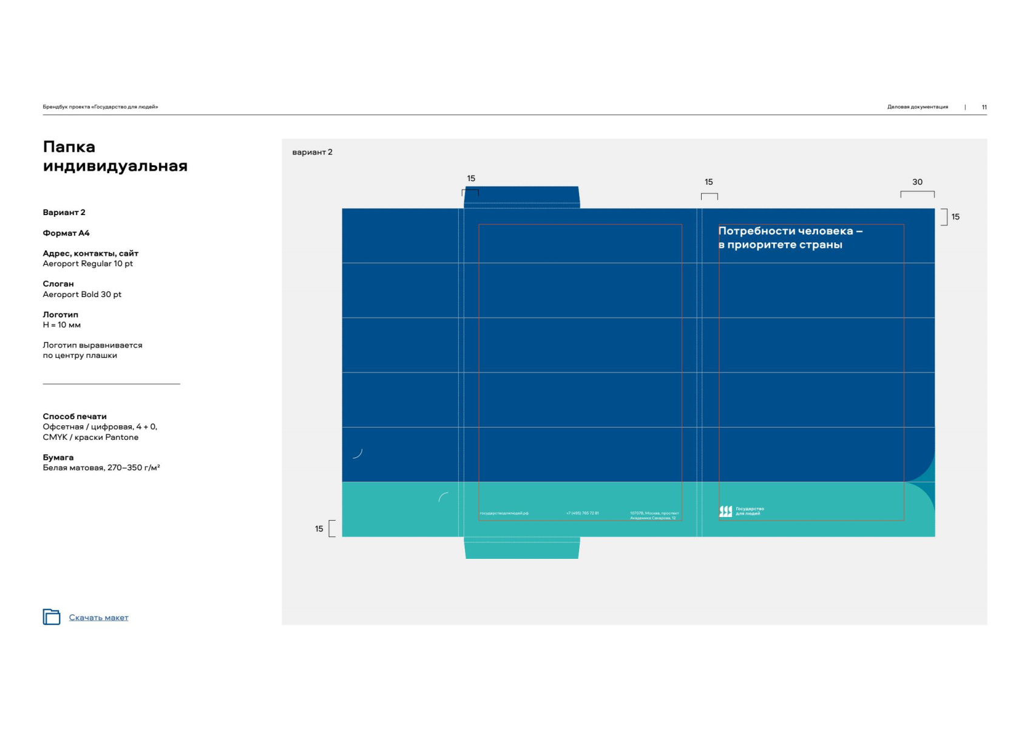This screenshot has height=729, width=1030.
Task: Click the page number 11 in header
Action: [x=984, y=107]
